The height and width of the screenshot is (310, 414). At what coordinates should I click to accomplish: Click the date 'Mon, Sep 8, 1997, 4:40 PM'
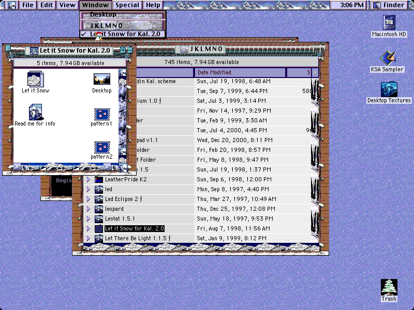pos(233,189)
